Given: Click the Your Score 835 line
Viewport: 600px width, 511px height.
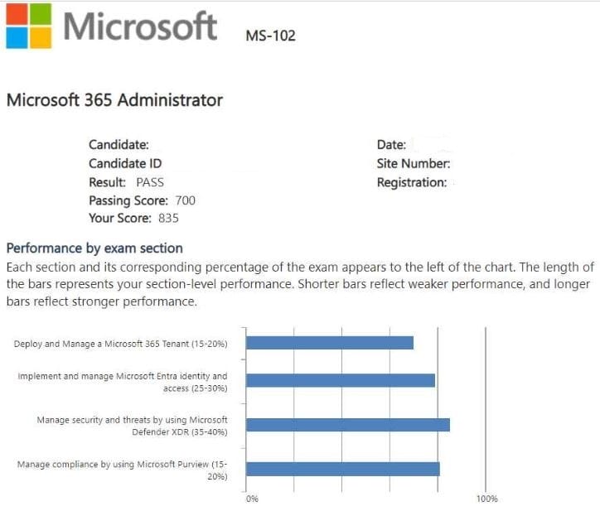Looking at the screenshot, I should click(133, 219).
